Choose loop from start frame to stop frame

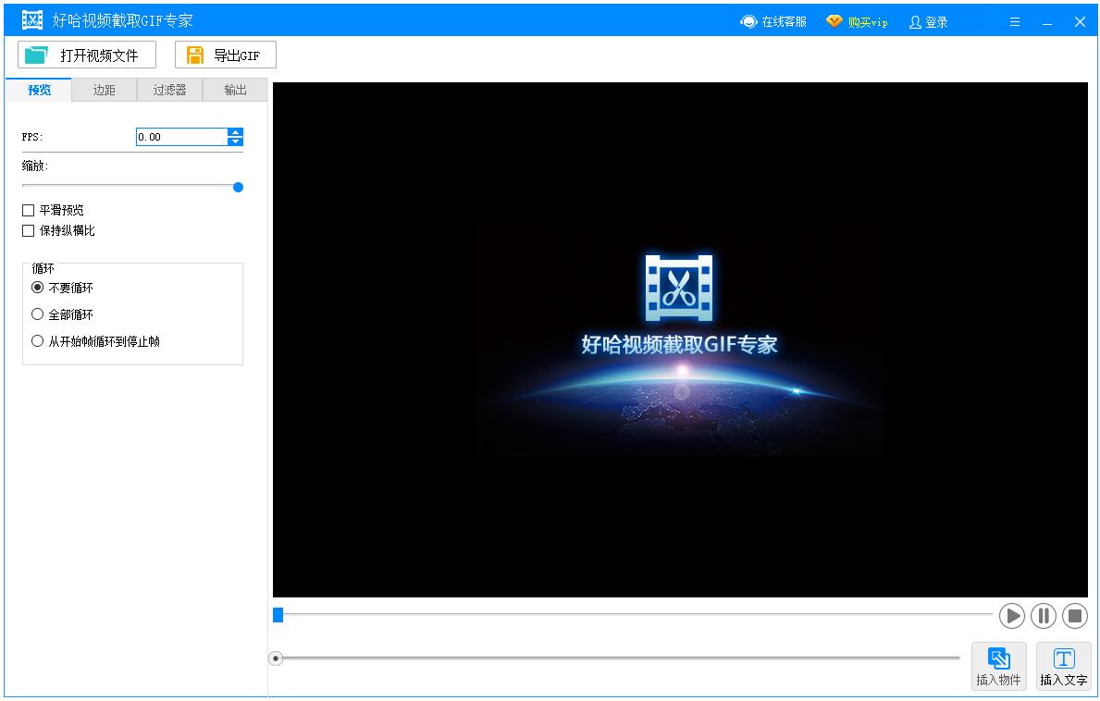point(38,341)
